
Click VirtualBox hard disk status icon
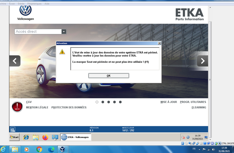(x=183, y=143)
